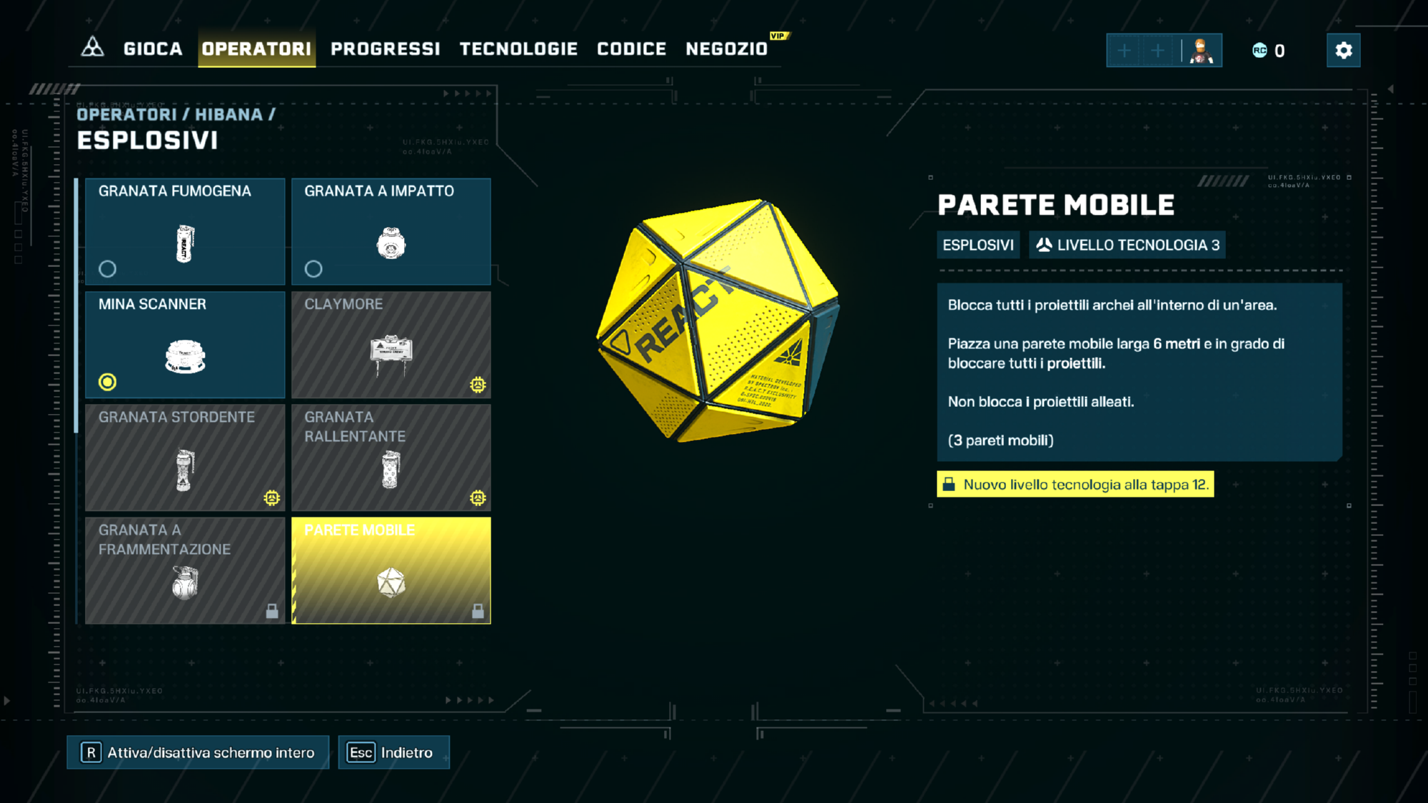
Task: Select the Granata Fumogena tile label
Action: click(x=175, y=191)
